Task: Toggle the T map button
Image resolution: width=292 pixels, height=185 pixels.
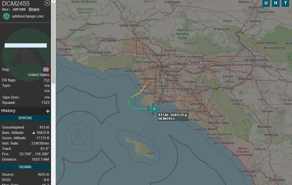Action: [x=285, y=3]
